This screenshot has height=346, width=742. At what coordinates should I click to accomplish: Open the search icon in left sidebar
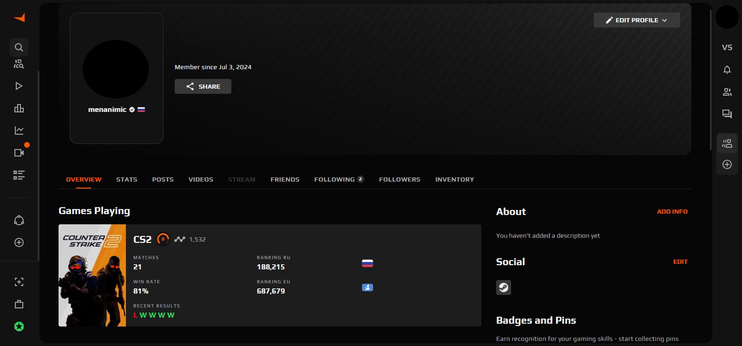[19, 47]
